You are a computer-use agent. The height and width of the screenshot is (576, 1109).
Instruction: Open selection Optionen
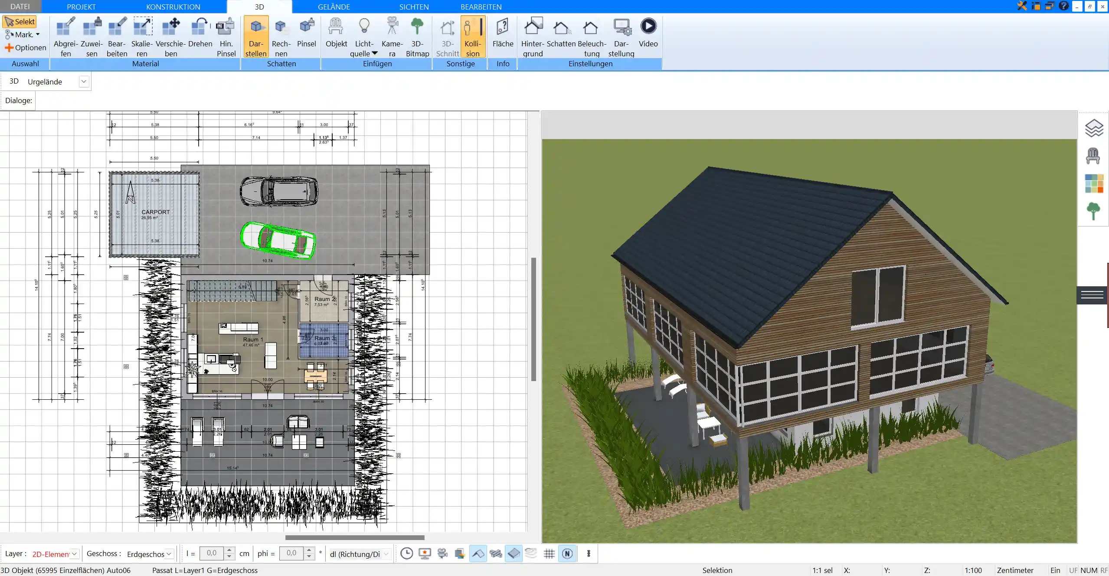[25, 48]
